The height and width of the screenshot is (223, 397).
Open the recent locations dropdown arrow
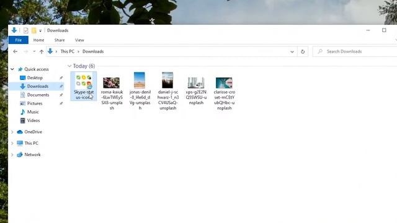click(34, 51)
